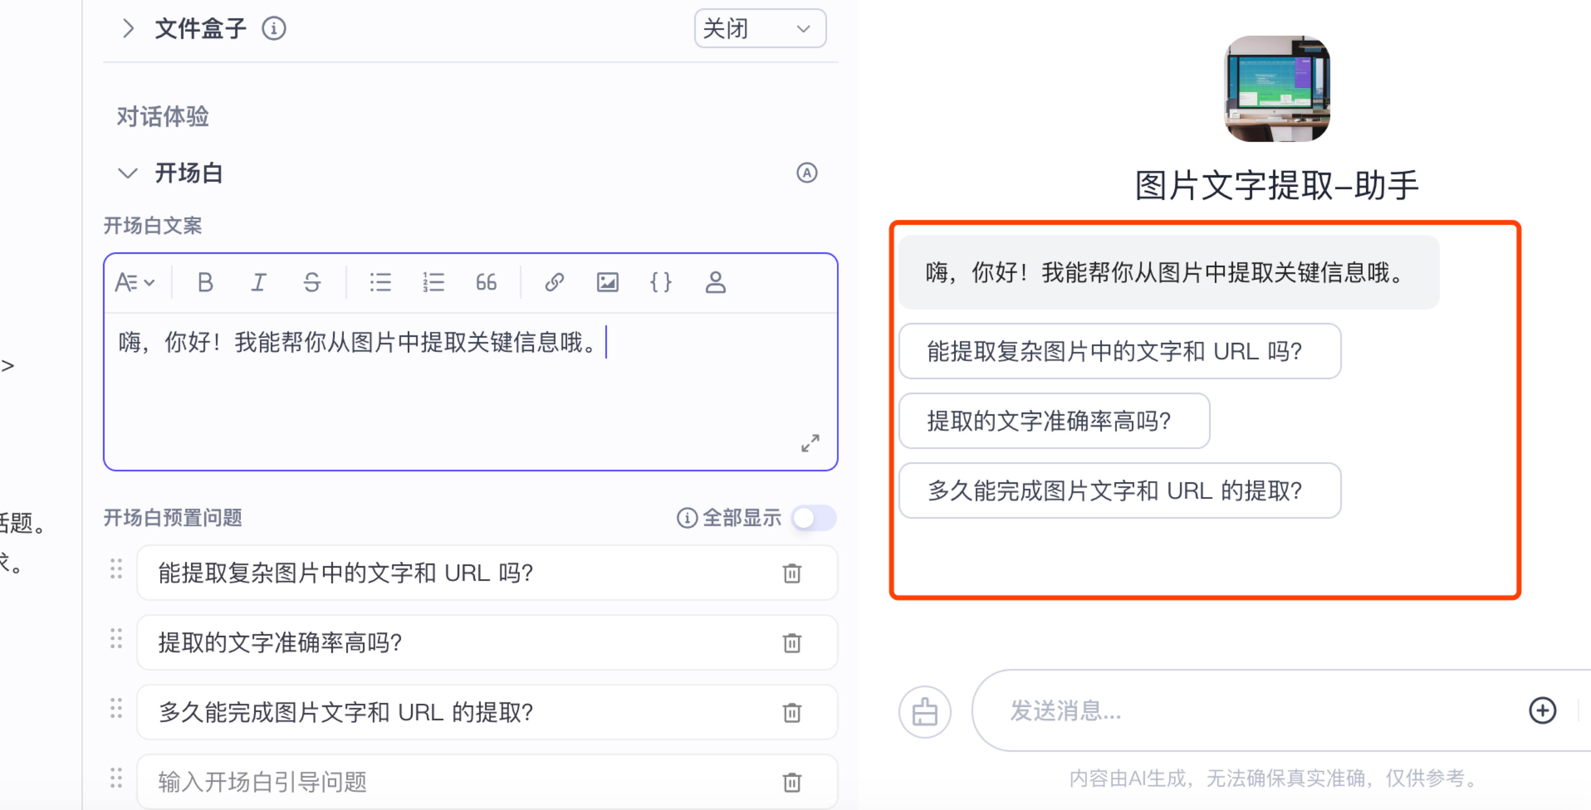1591x810 pixels.
Task: Toggle the 全部显示 switch
Action: click(813, 518)
